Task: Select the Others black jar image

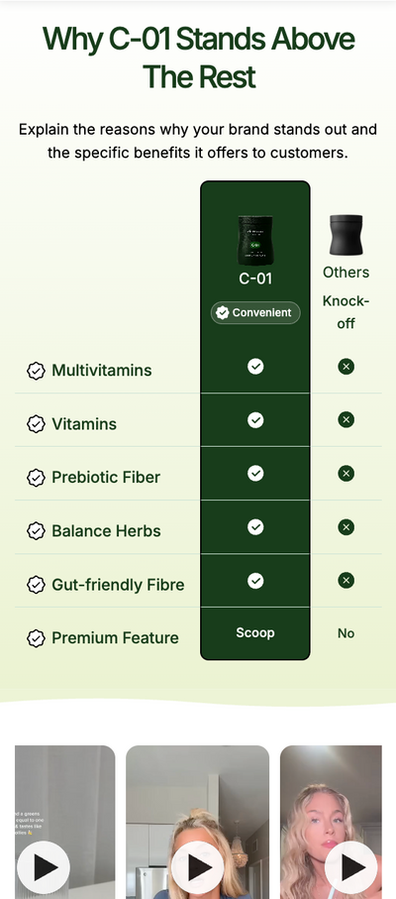Action: pyautogui.click(x=346, y=235)
